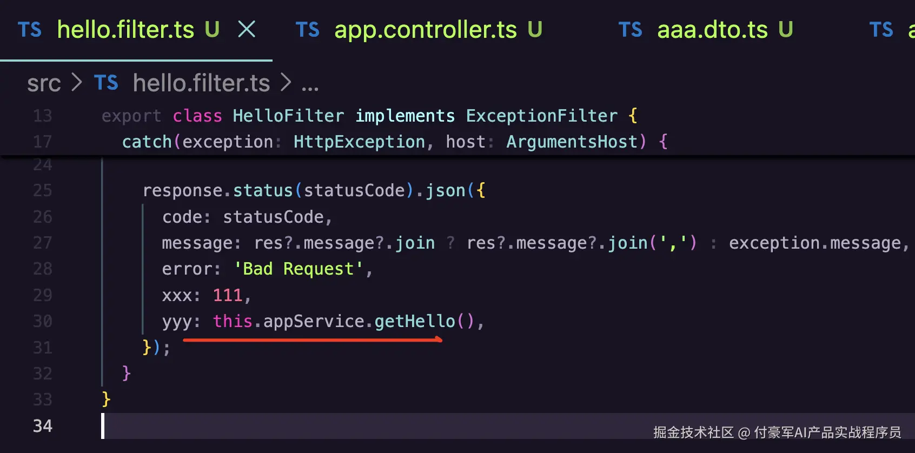915x453 pixels.
Task: Click the .json call on line 25
Action: tap(440, 190)
